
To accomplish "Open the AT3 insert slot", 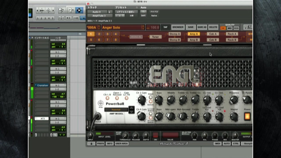I will click(x=42, y=118).
